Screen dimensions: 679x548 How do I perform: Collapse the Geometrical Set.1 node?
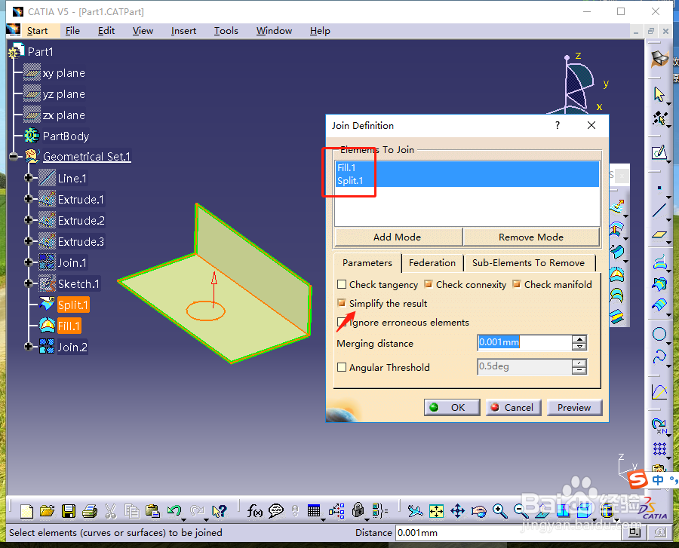click(x=14, y=156)
